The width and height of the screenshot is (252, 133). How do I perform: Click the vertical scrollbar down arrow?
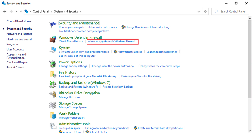[x=250, y=131]
